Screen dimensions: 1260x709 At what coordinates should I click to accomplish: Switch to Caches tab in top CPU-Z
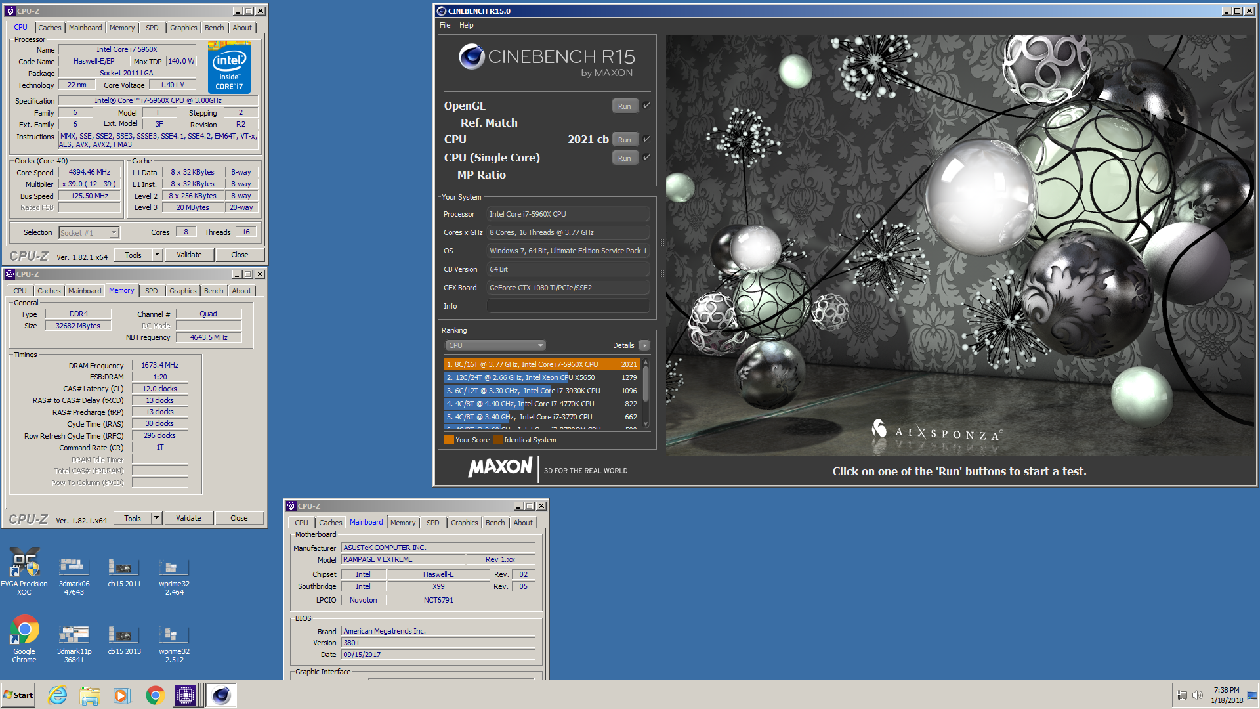(x=49, y=28)
